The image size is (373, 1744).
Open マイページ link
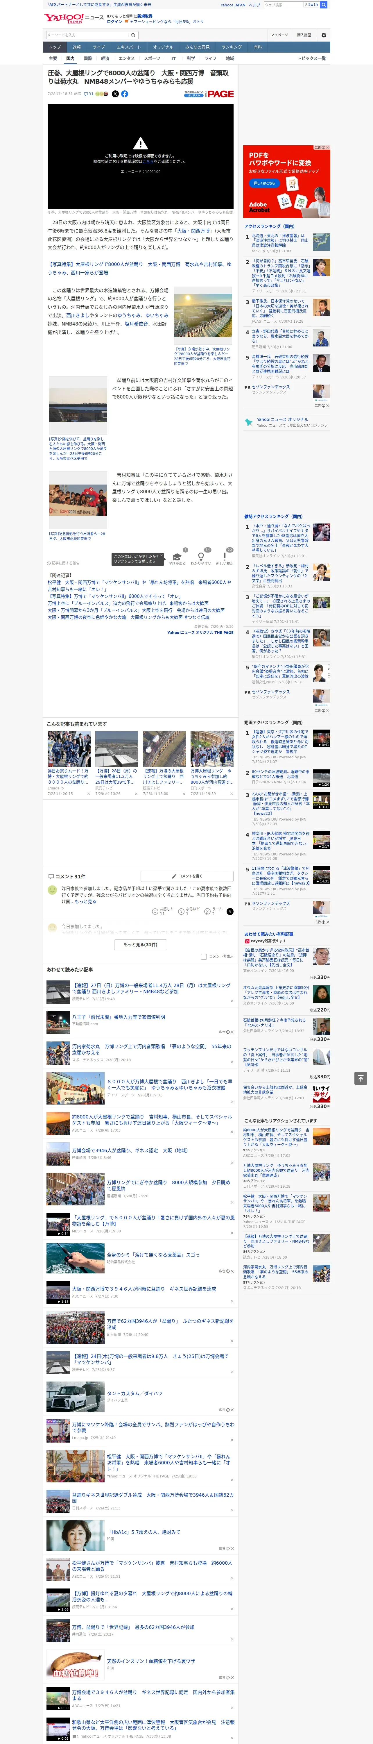pyautogui.click(x=279, y=35)
